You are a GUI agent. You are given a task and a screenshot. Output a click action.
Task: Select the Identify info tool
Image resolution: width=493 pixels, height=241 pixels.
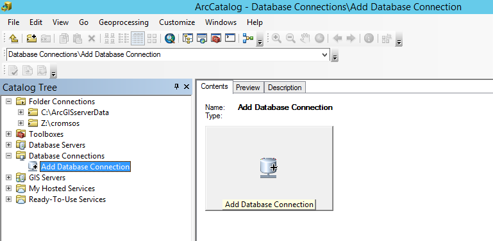coord(369,38)
